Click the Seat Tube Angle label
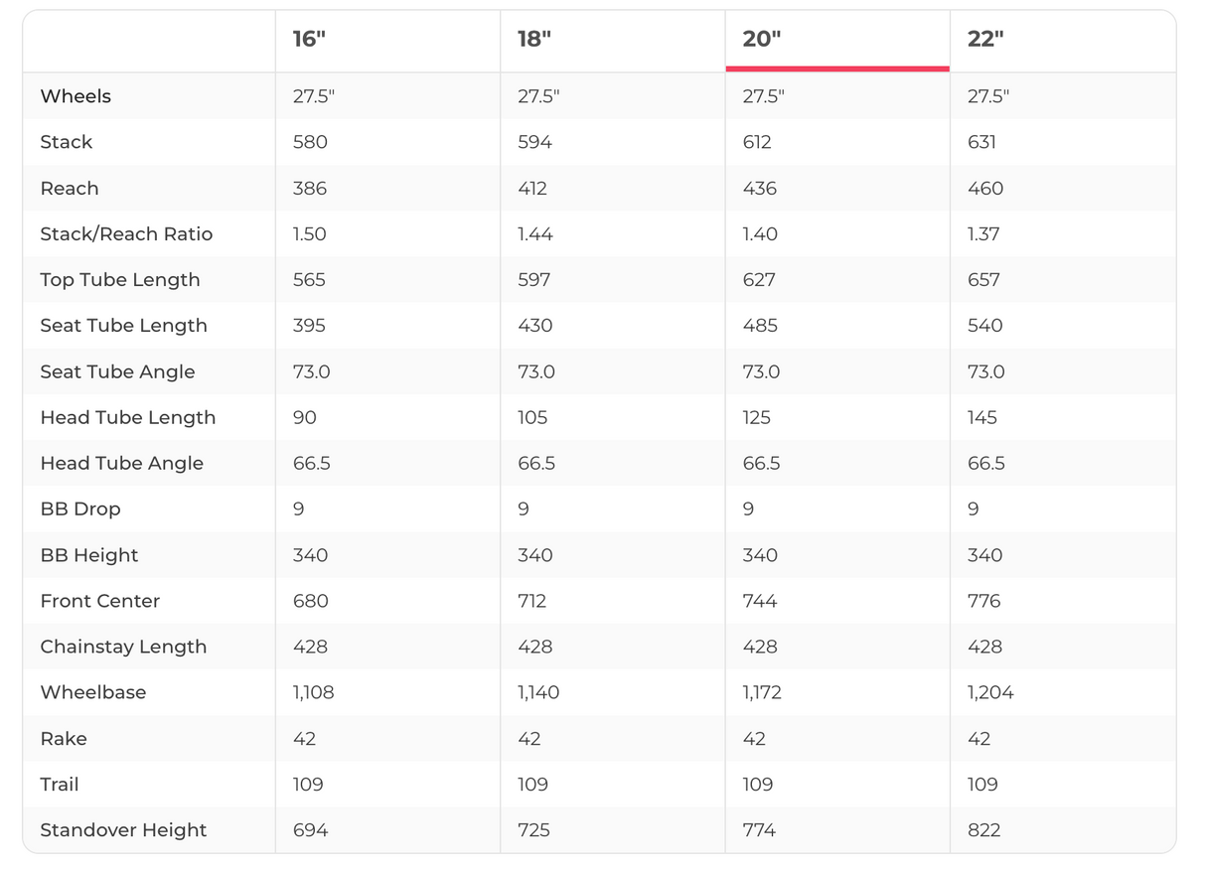This screenshot has width=1206, height=873. pyautogui.click(x=117, y=372)
